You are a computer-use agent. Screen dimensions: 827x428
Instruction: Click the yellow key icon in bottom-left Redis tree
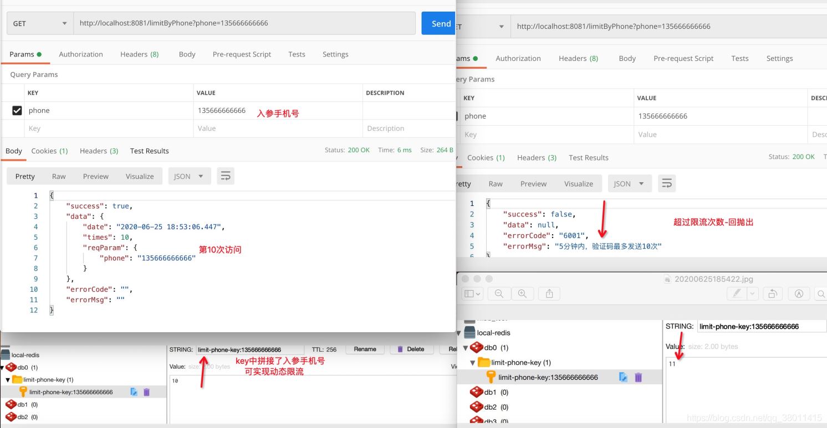23,392
